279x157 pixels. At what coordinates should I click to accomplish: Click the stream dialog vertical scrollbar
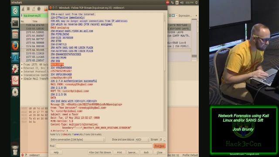point(165,72)
